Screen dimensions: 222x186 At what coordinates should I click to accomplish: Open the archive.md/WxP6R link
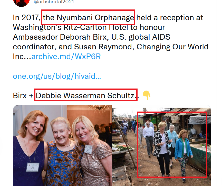pyautogui.click(x=66, y=57)
